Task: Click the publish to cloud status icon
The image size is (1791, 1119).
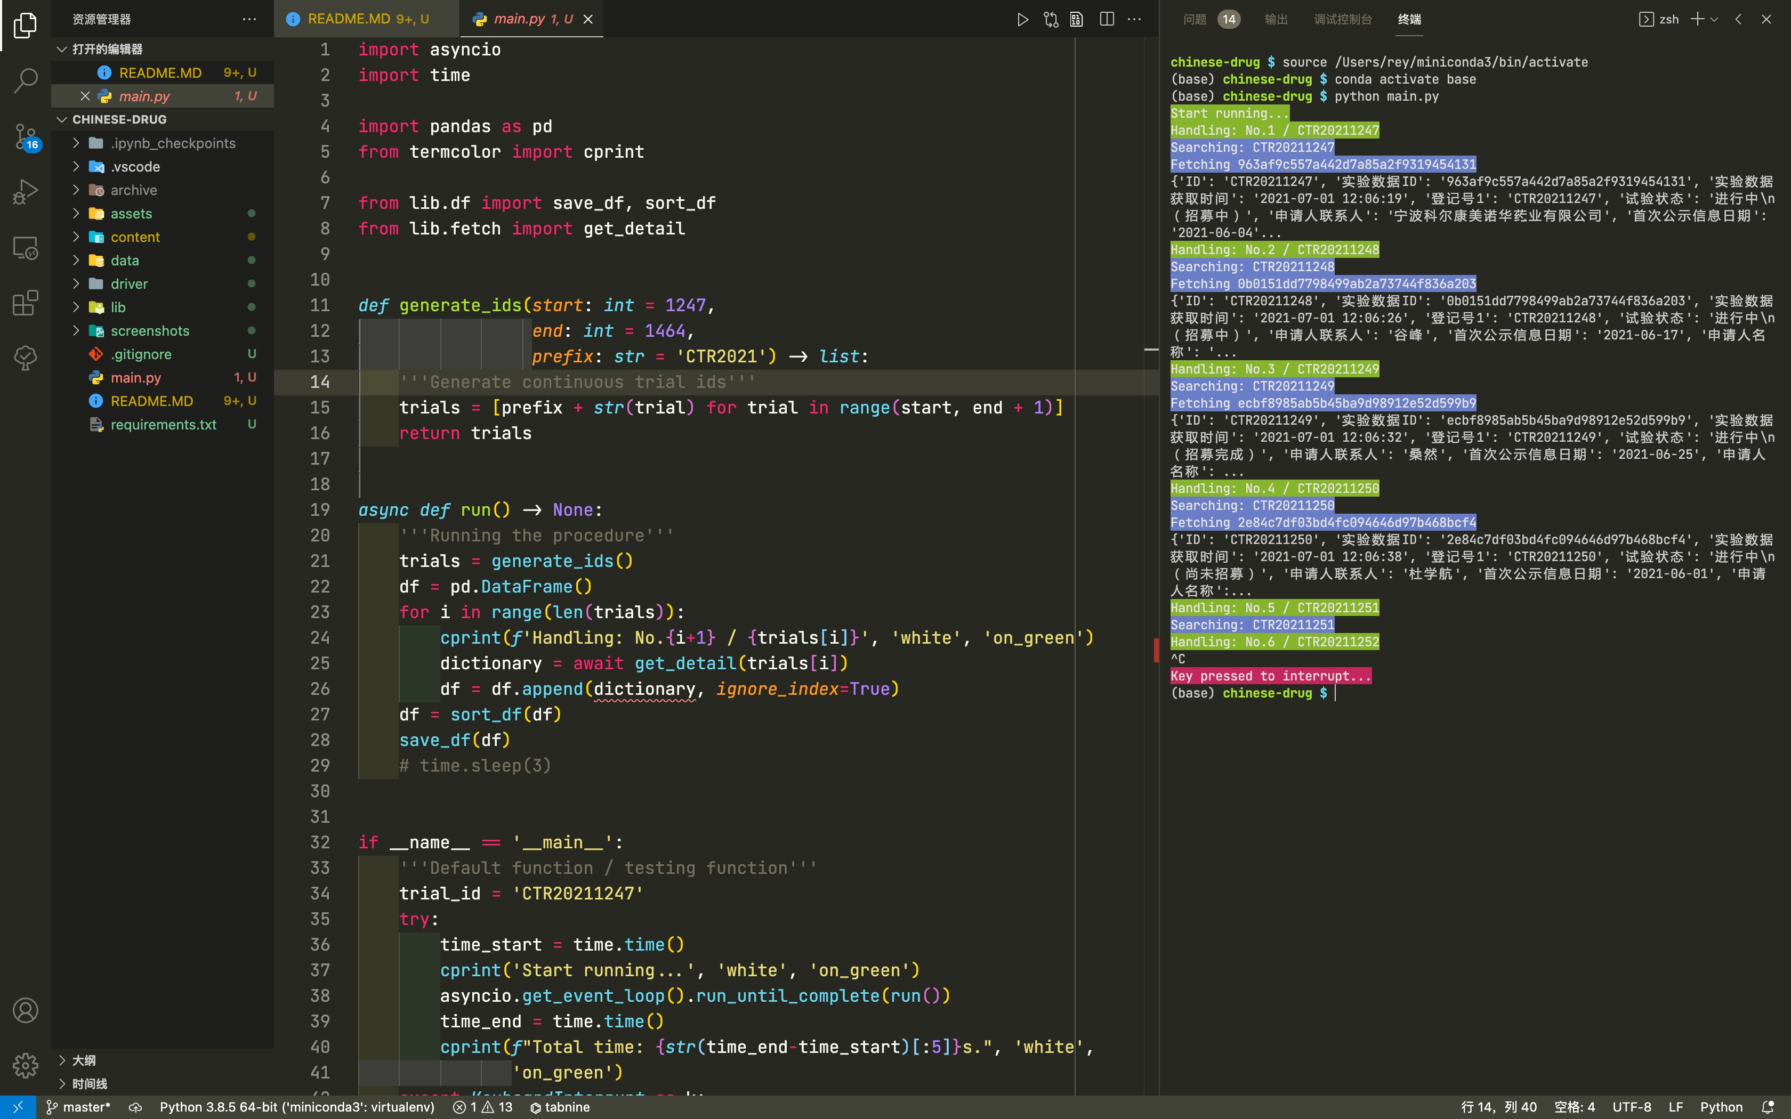Action: (135, 1107)
